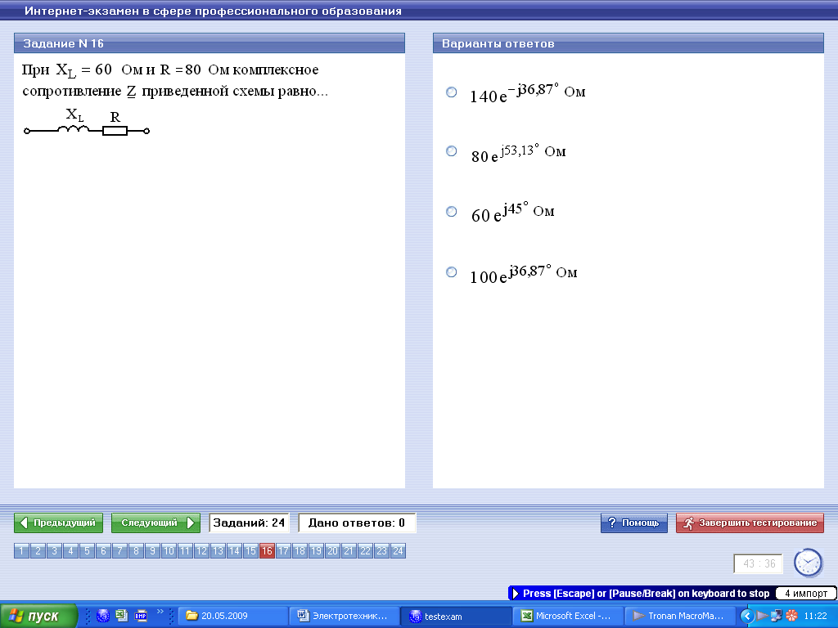Switch to Tronan MacroMa... taskbar window
This screenshot has width=838, height=628.
point(679,617)
